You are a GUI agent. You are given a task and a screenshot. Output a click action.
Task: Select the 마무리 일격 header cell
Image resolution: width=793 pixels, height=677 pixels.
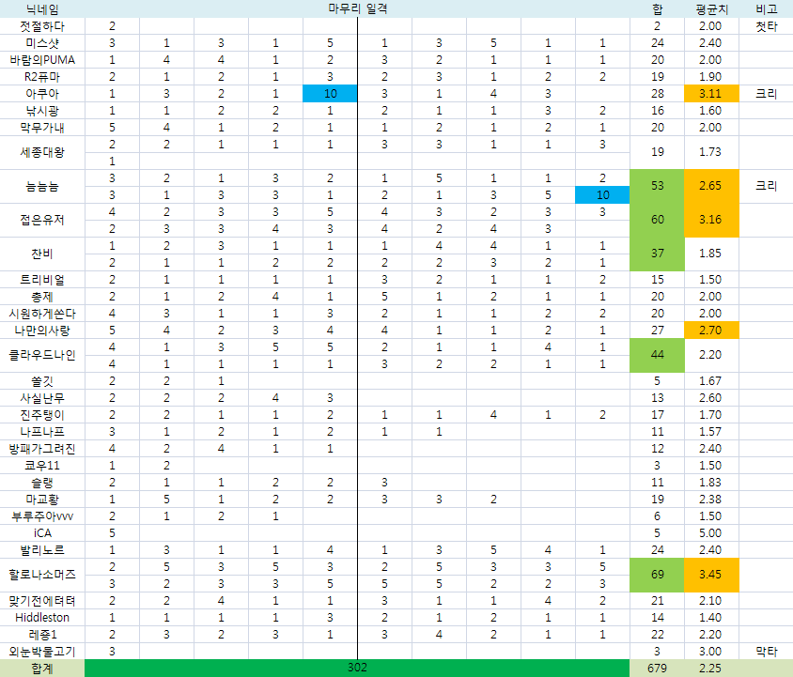click(x=357, y=8)
